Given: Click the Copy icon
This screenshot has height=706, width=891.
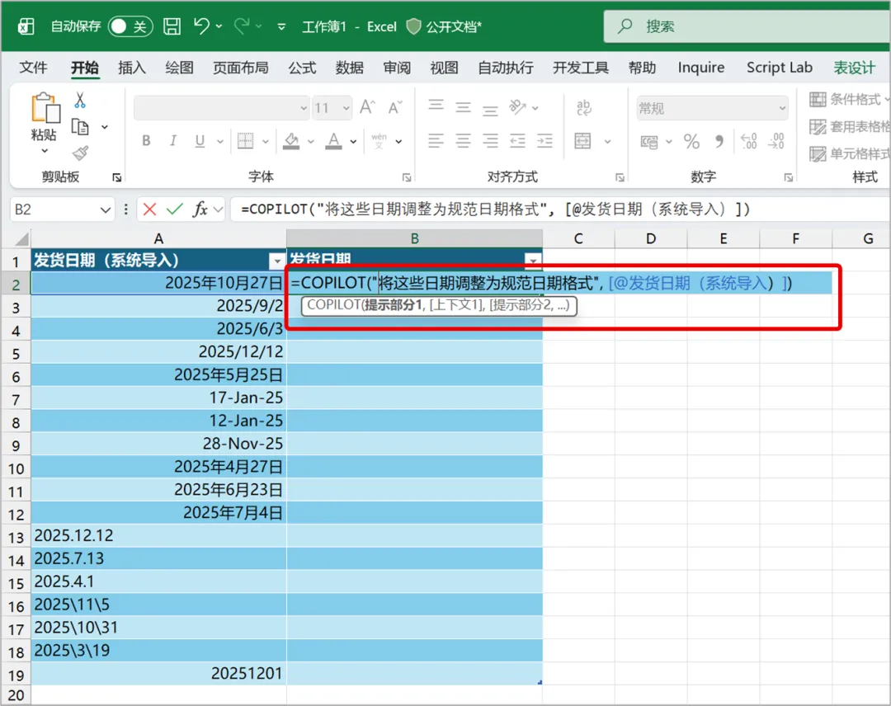Looking at the screenshot, I should click(x=80, y=127).
